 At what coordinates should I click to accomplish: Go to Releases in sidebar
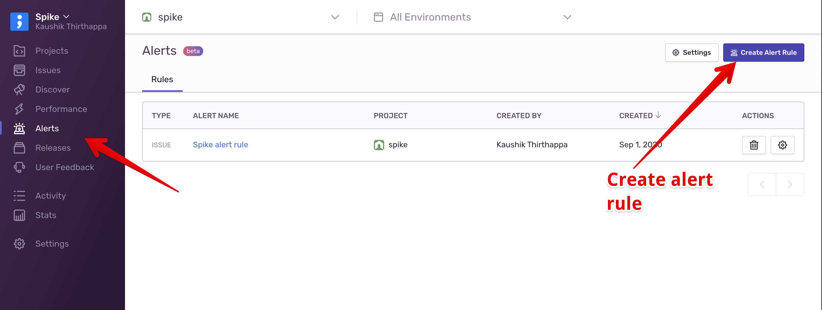tap(53, 148)
